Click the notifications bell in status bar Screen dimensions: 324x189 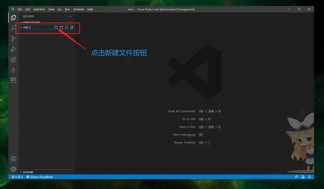click(x=310, y=177)
